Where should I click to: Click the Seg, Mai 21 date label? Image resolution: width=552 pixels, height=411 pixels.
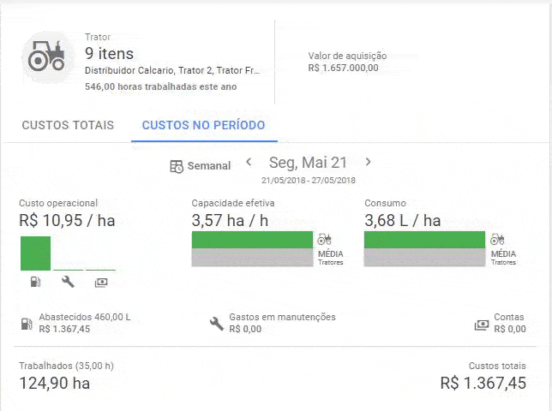(x=308, y=163)
